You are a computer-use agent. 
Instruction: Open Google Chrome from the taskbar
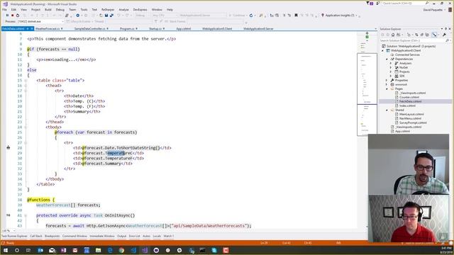tap(121, 250)
